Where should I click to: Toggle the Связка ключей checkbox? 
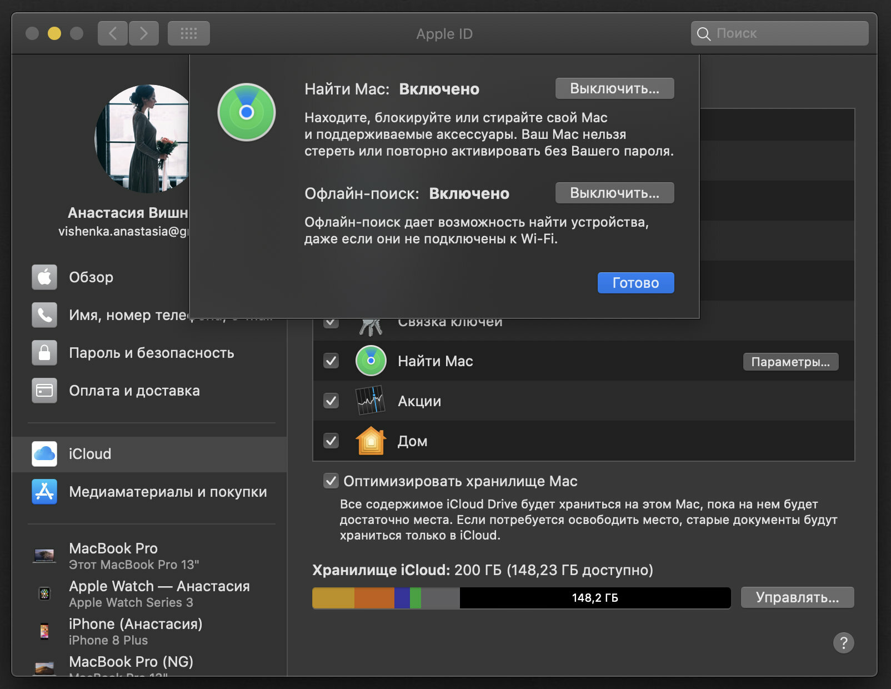[x=331, y=322]
